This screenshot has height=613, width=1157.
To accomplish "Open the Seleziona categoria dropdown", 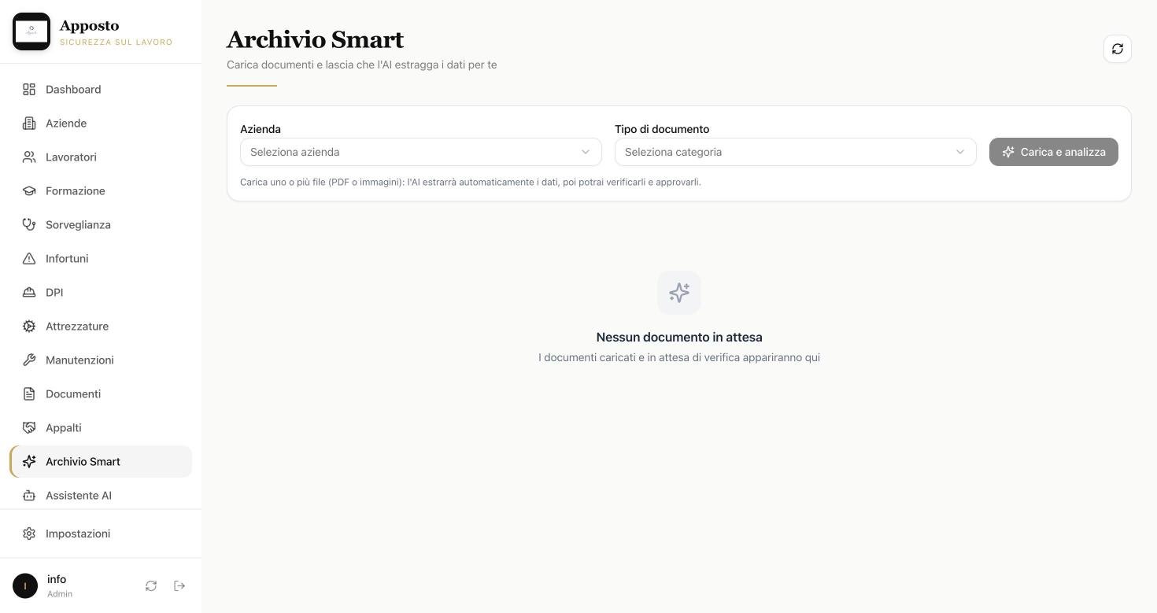I will click(796, 152).
